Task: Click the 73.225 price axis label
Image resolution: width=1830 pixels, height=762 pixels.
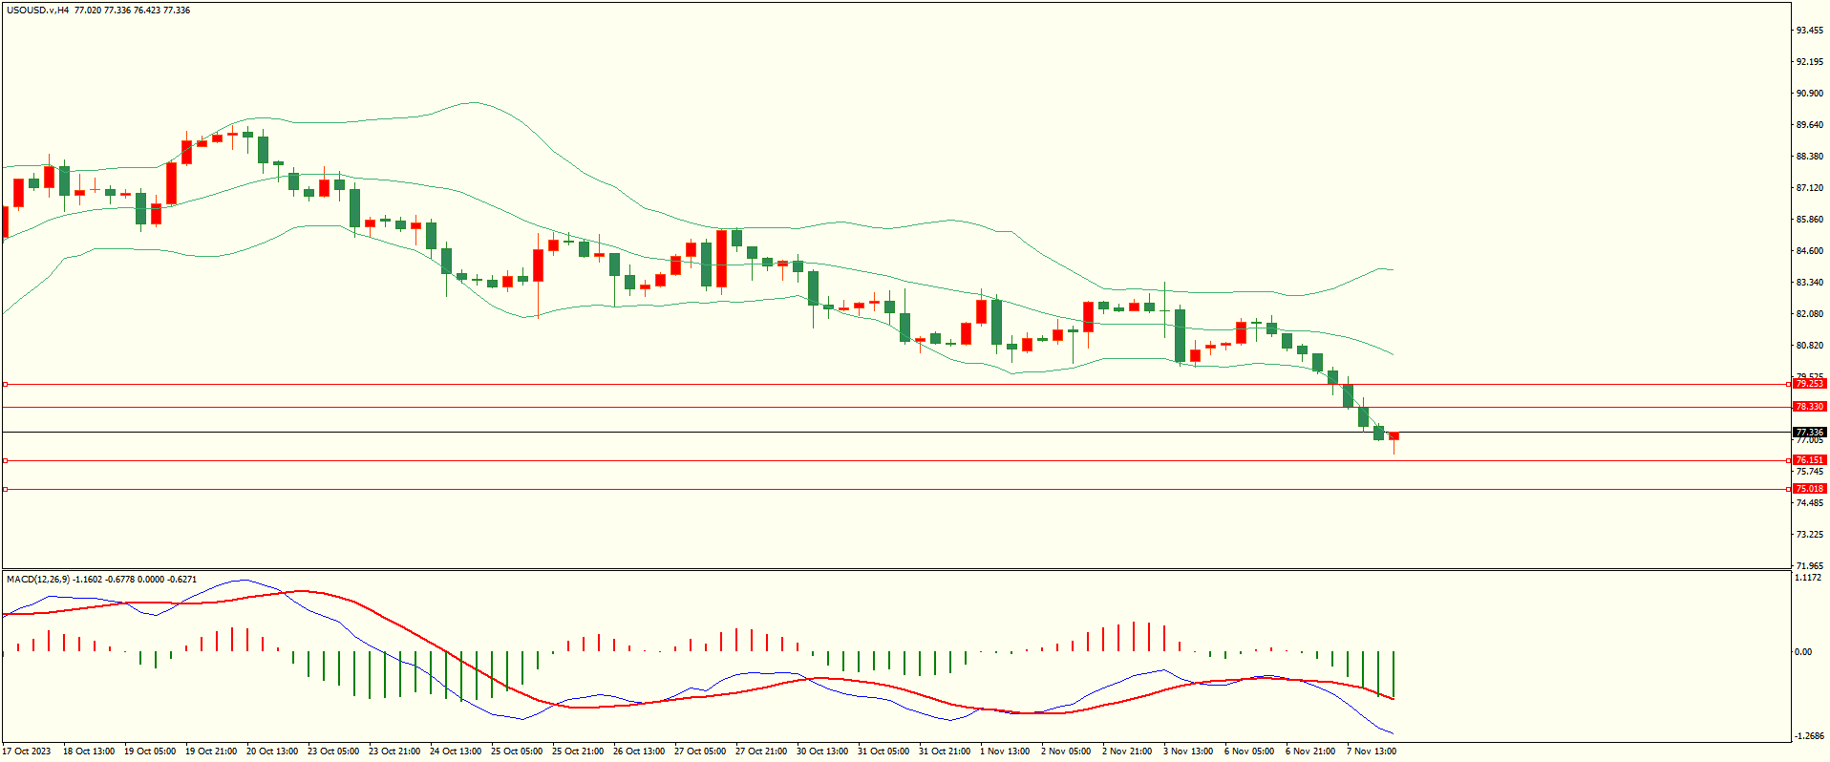Action: [x=1809, y=535]
